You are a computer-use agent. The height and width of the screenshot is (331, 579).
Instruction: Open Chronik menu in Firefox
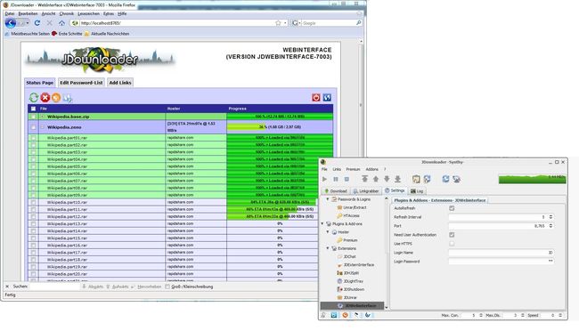pyautogui.click(x=67, y=13)
